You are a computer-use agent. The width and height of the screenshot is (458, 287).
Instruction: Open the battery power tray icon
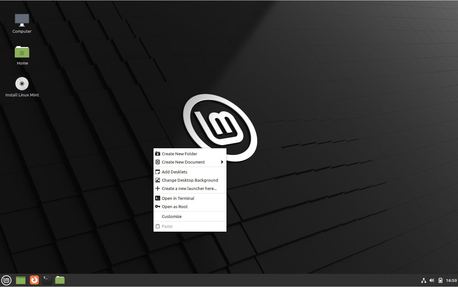[440, 280]
